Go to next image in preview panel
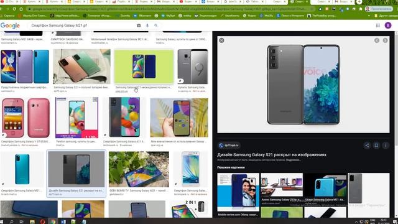 pos(385,40)
